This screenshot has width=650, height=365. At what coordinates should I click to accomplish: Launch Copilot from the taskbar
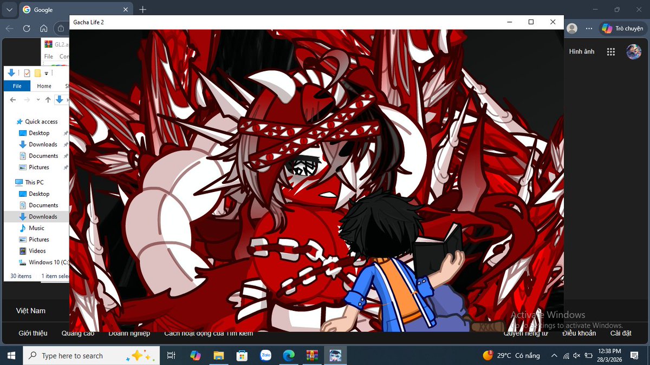[196, 355]
